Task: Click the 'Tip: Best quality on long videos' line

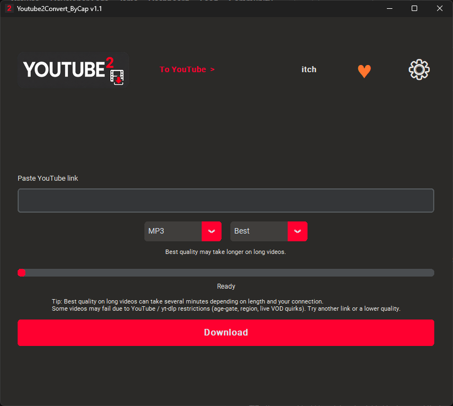Action: tap(187, 301)
